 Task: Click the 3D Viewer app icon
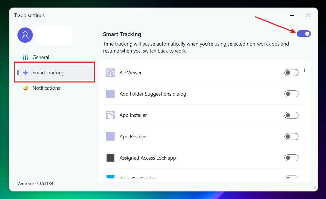tap(110, 73)
